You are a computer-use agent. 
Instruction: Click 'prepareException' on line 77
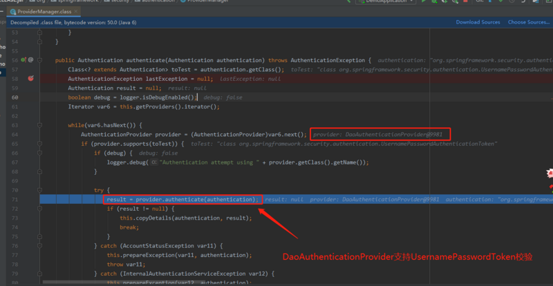145,255
